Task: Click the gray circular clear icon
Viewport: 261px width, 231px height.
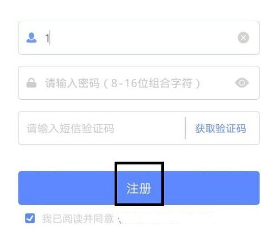Action: pyautogui.click(x=243, y=38)
